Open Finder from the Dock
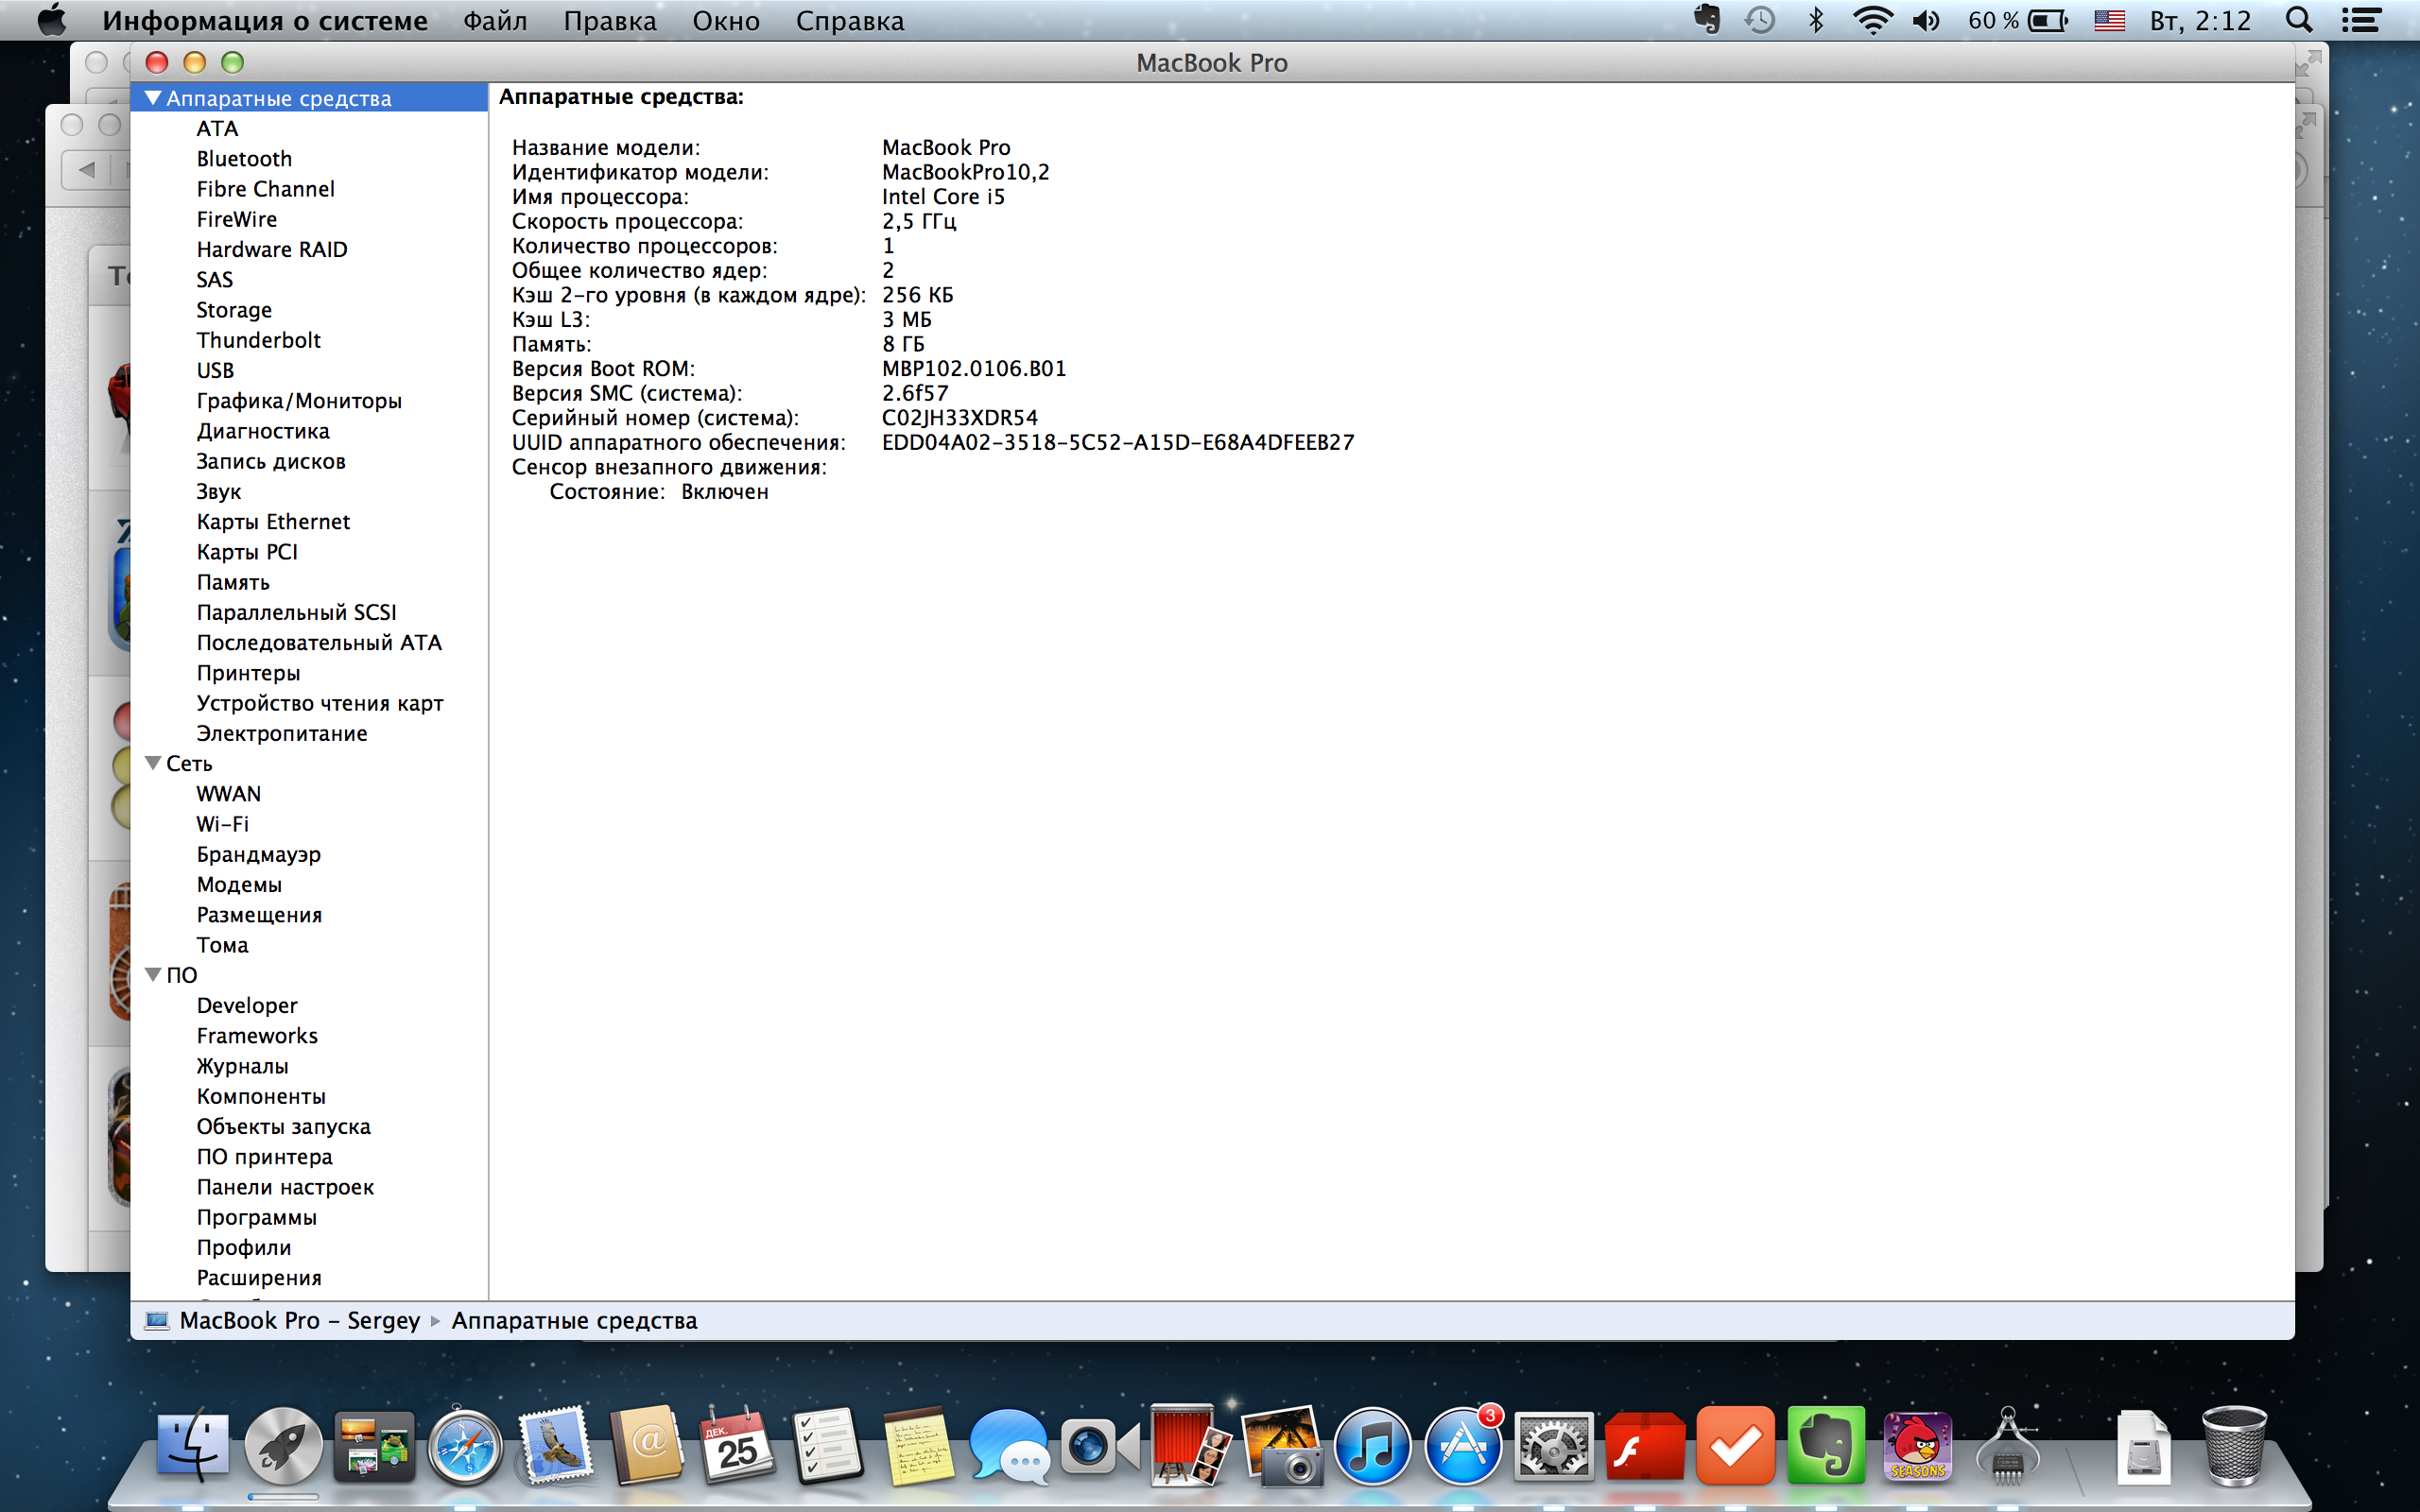Image resolution: width=2420 pixels, height=1512 pixels. [193, 1446]
